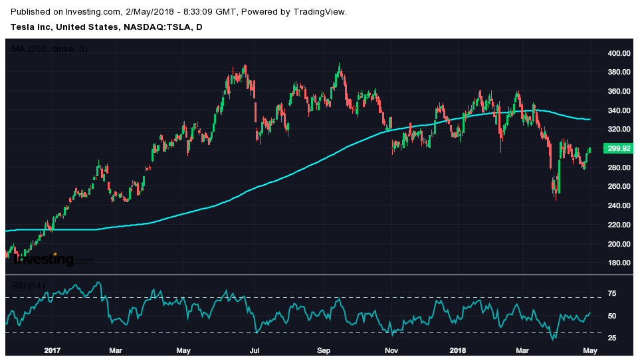Image resolution: width=638 pixels, height=359 pixels.
Task: Click the 200.00 price axis label
Action: point(619,243)
